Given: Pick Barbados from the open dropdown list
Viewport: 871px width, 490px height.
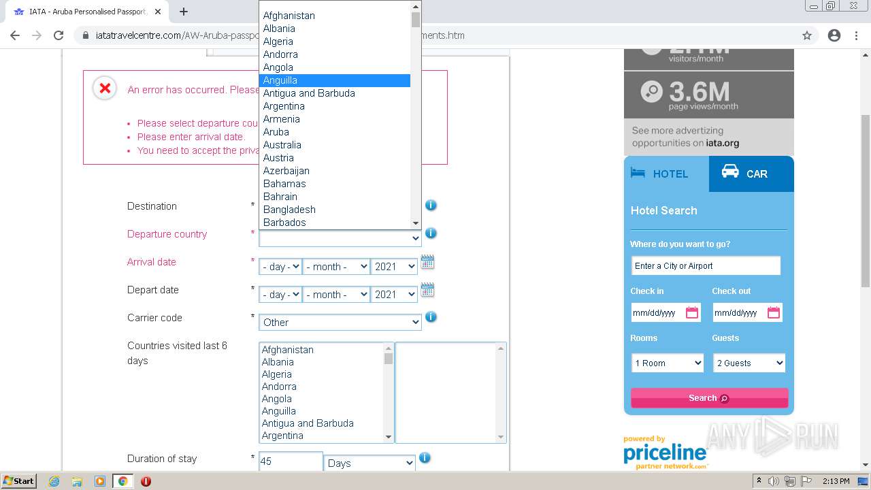Looking at the screenshot, I should [x=335, y=223].
